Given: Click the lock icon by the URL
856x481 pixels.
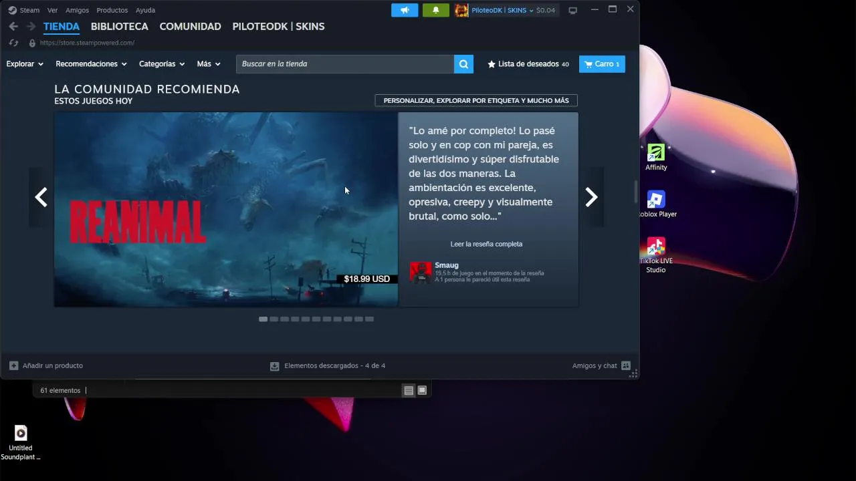Looking at the screenshot, I should tap(32, 43).
